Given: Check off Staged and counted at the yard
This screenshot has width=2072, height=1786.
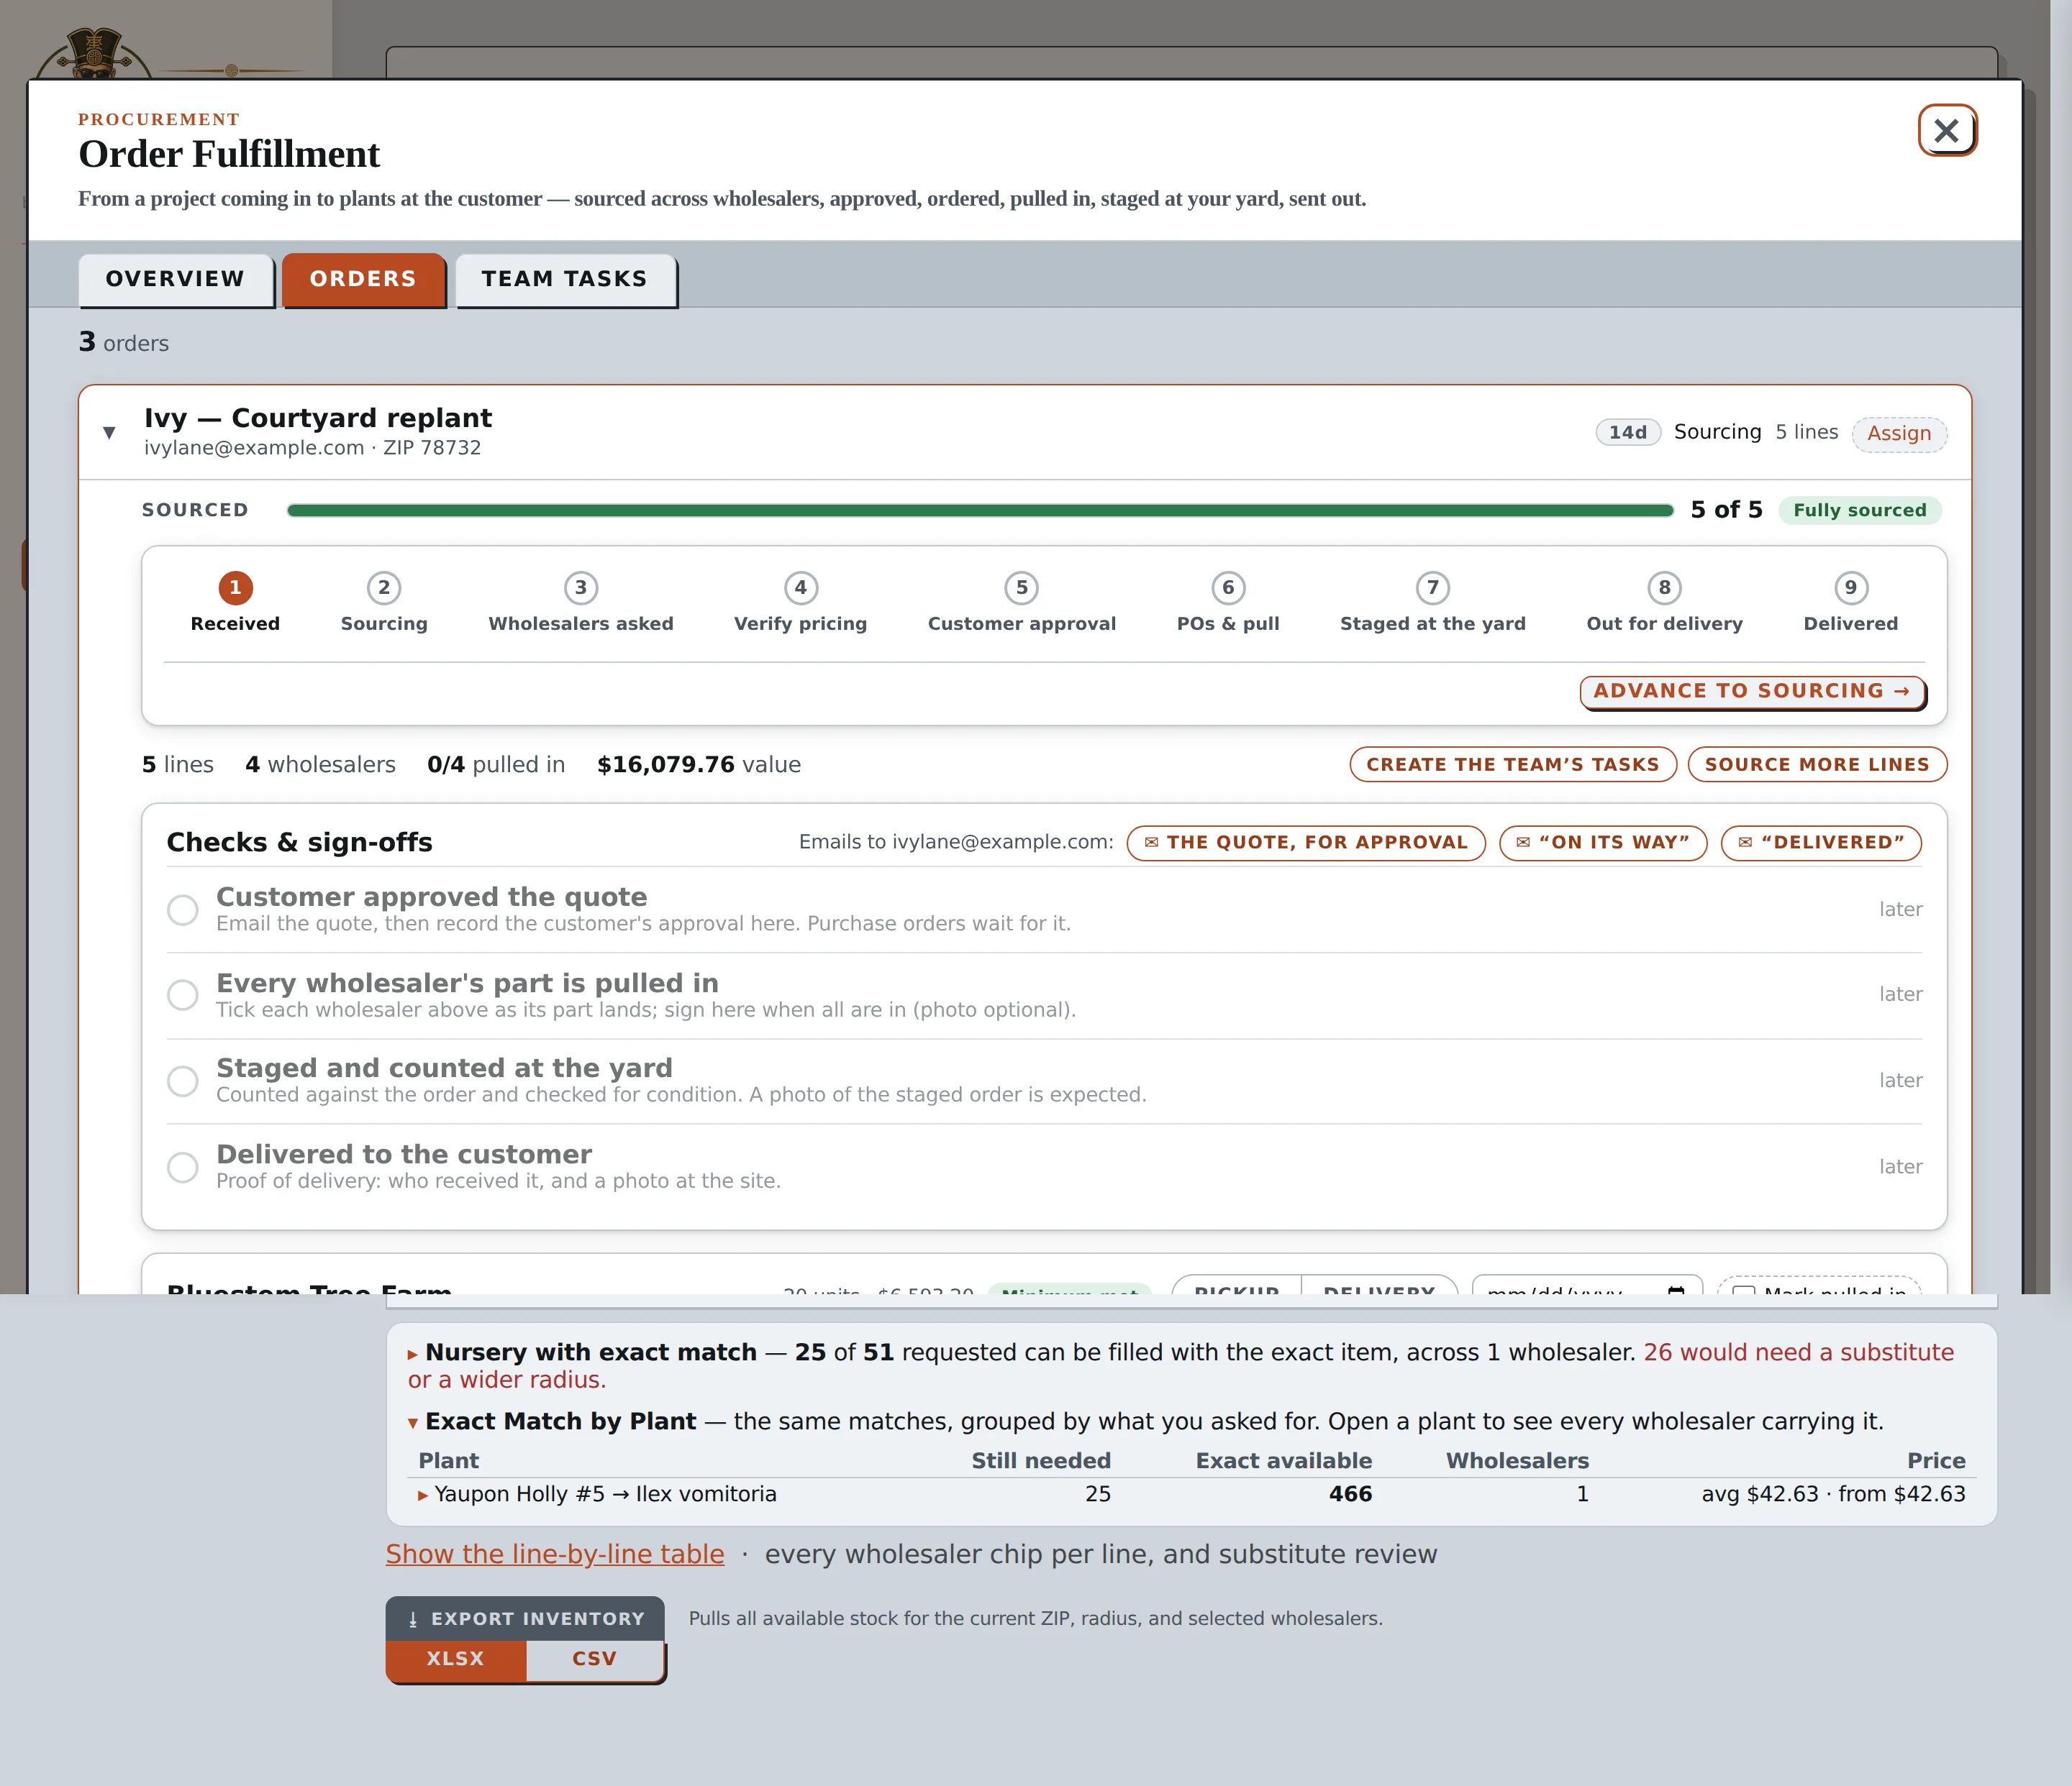Looking at the screenshot, I should (182, 1081).
